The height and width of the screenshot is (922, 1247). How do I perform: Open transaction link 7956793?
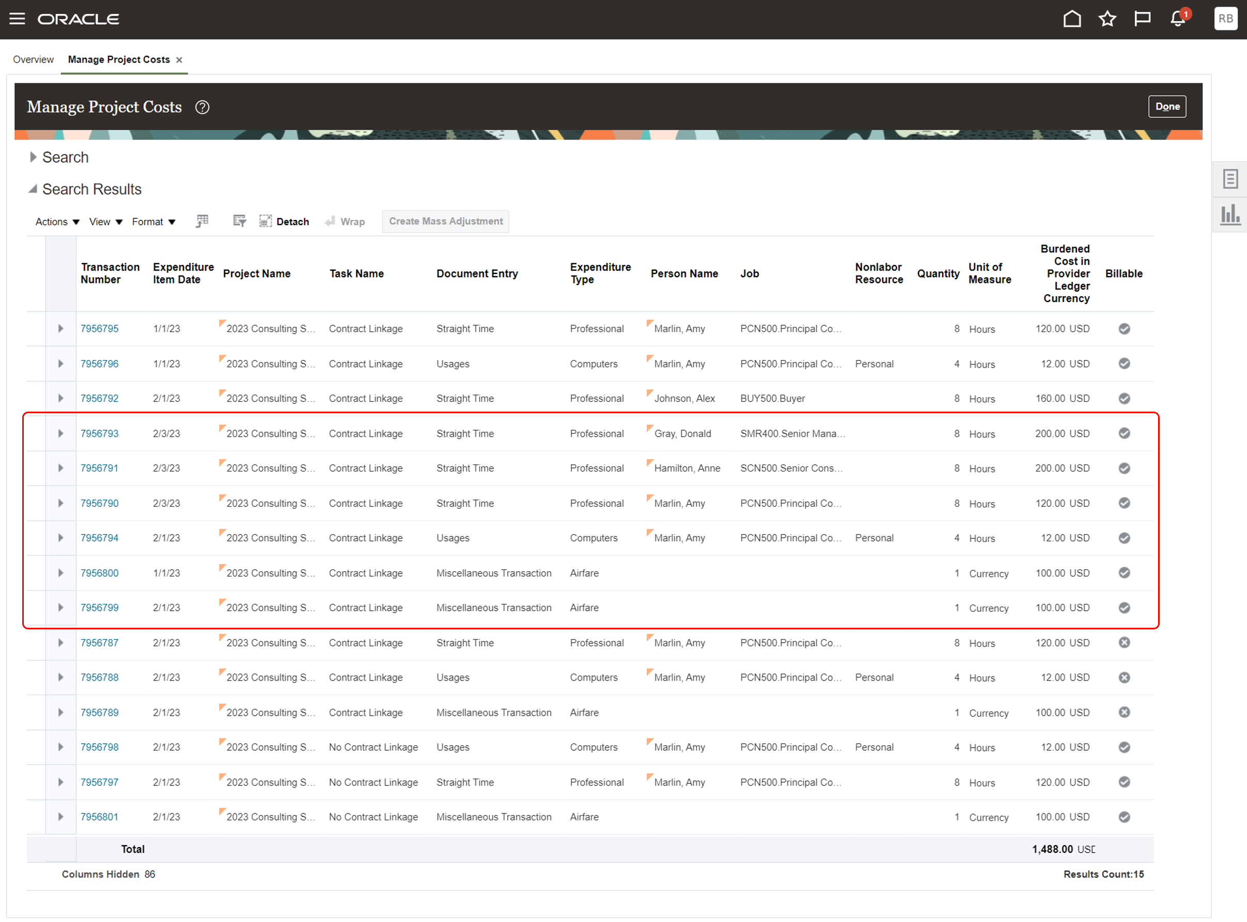[99, 434]
